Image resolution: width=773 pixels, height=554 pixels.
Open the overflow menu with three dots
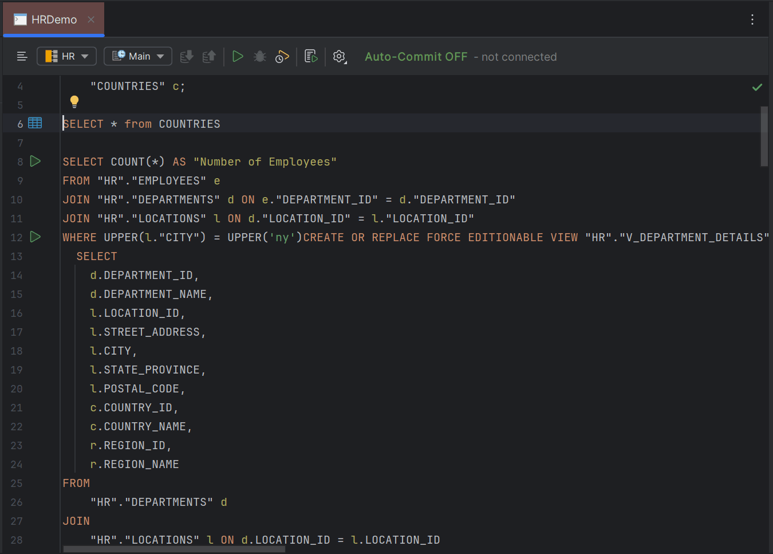(x=752, y=19)
